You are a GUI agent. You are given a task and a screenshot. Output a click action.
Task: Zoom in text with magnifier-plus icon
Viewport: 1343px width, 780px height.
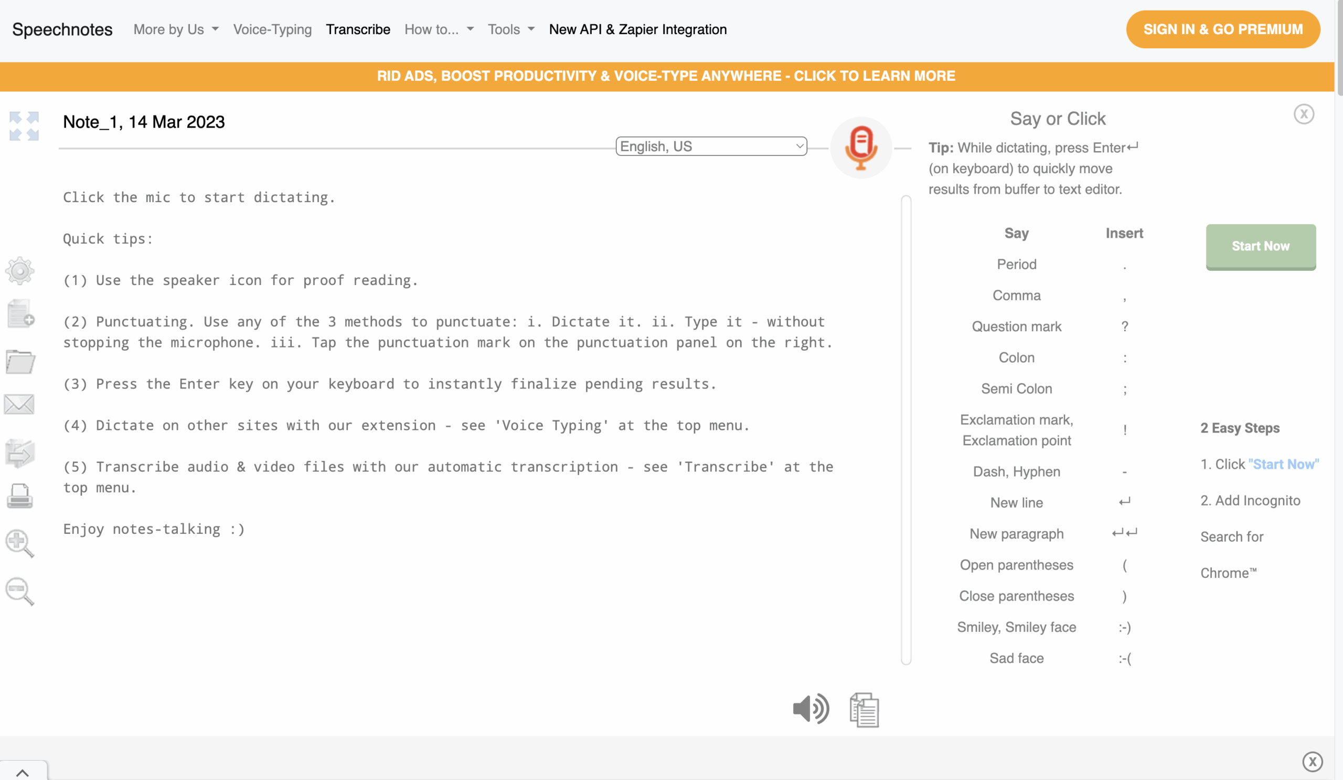pos(19,543)
